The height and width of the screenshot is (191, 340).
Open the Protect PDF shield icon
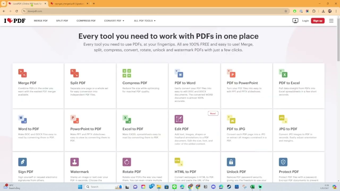click(283, 162)
